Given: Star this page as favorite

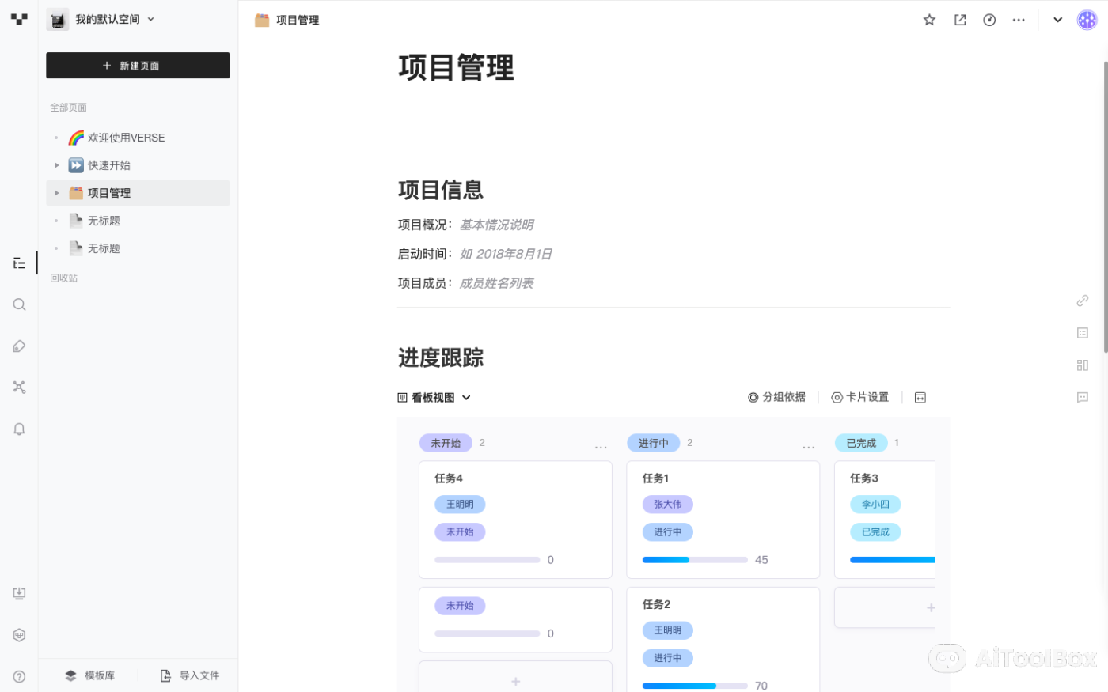Looking at the screenshot, I should point(929,20).
